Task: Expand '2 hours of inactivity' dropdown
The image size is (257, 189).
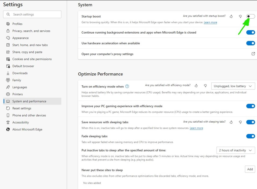Action: (x=236, y=150)
